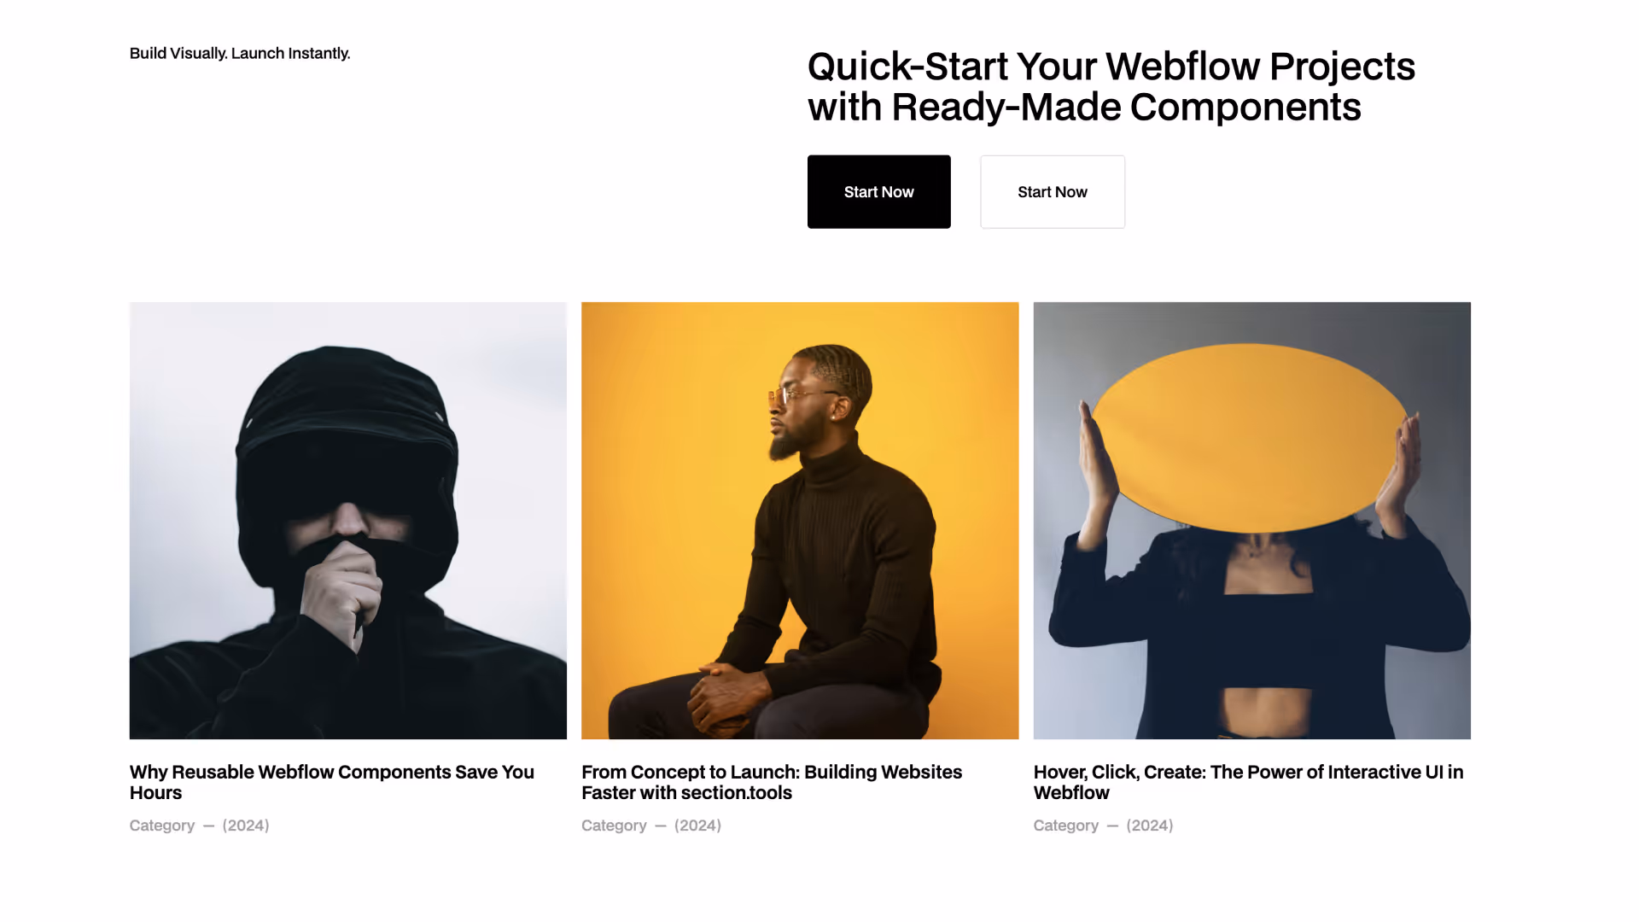Click the orange oval in the third photo
This screenshot has width=1639, height=922.
point(1250,437)
